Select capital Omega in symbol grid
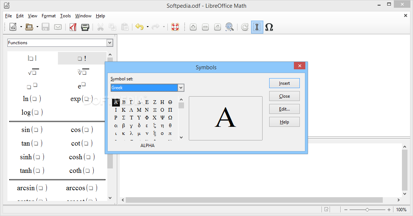Image resolution: width=413 pixels, height=216 pixels. pyautogui.click(x=170, y=118)
